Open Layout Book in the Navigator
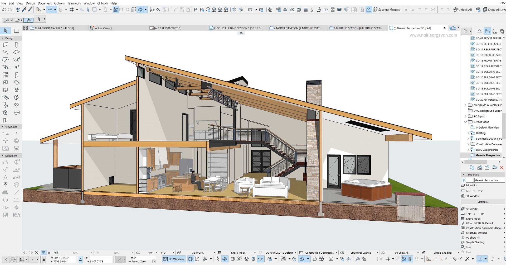This screenshot has height=265, width=506. tap(495, 31)
